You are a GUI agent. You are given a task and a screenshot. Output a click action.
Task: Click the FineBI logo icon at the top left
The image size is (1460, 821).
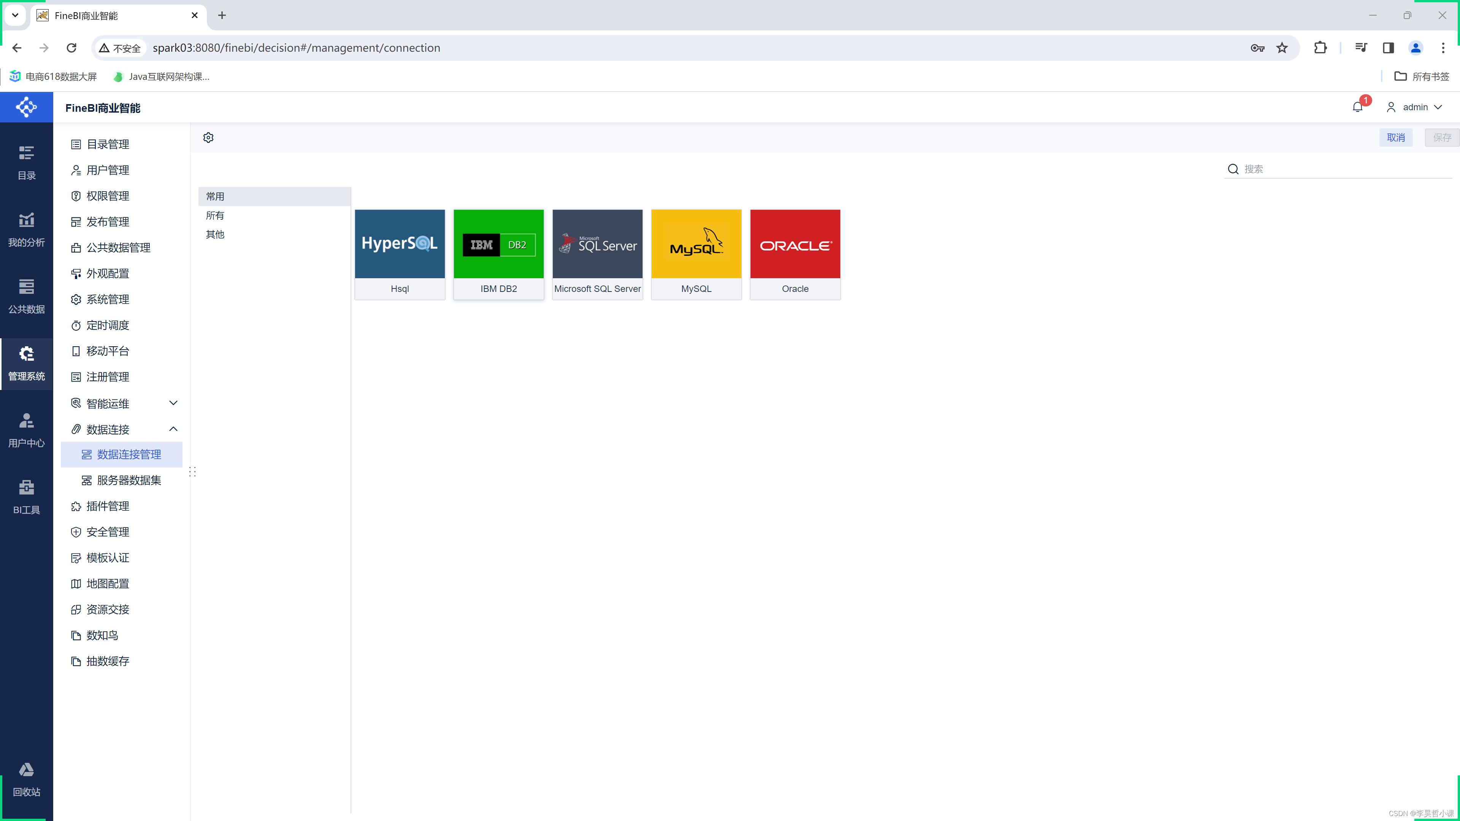point(26,107)
